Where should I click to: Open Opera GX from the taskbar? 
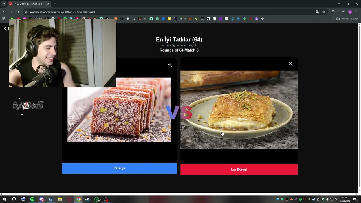tap(69, 199)
